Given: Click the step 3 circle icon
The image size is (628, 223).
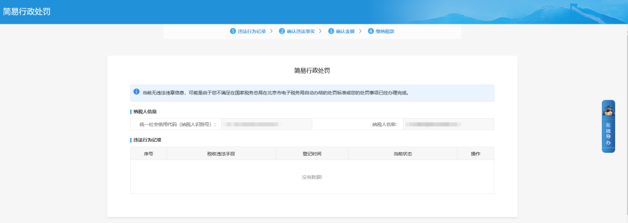Looking at the screenshot, I should (331, 31).
